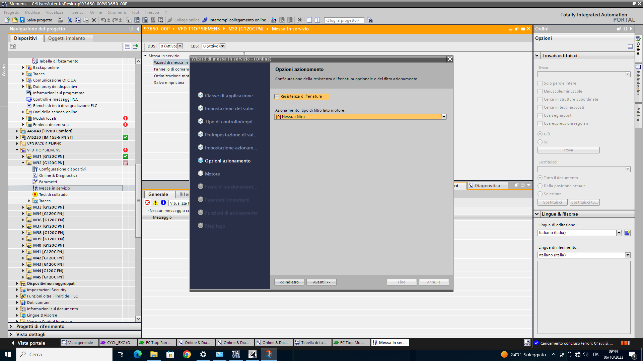This screenshot has height=361, width=643.
Task: Select Dalla posizione attuale radio button
Action: pyautogui.click(x=540, y=186)
